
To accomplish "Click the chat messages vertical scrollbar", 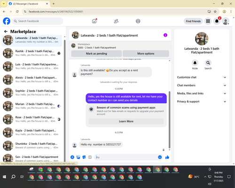I will click(x=169, y=120).
